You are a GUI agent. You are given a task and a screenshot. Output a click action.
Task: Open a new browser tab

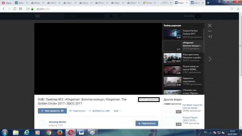tap(208, 3)
